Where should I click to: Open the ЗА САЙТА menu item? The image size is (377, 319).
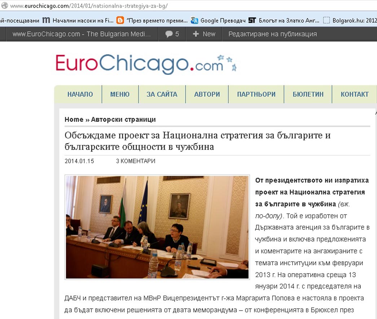click(x=162, y=94)
